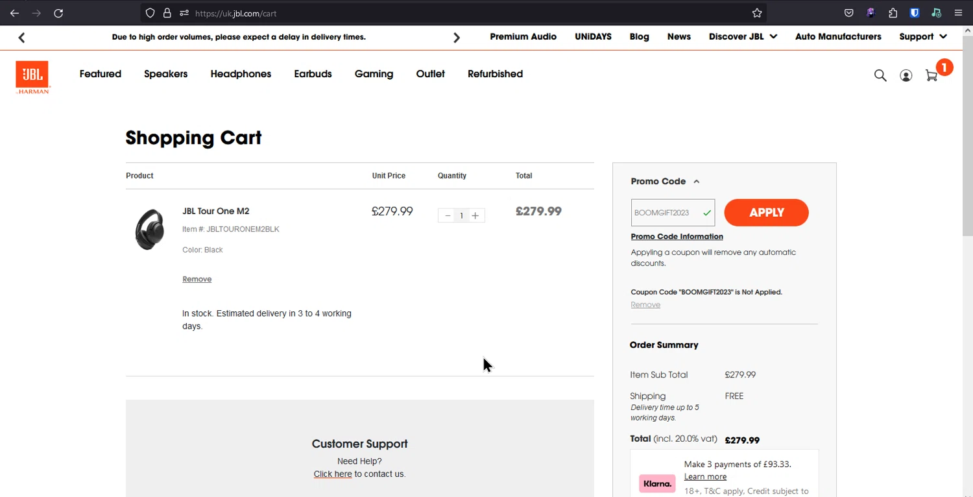Click the browser address bar URL

(236, 13)
